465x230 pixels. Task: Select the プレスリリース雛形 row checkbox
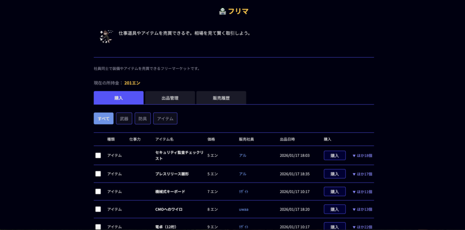(98, 174)
